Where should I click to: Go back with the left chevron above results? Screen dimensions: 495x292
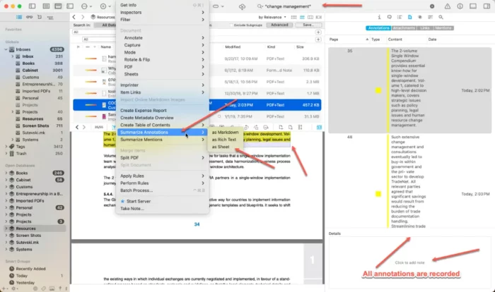coord(74,17)
